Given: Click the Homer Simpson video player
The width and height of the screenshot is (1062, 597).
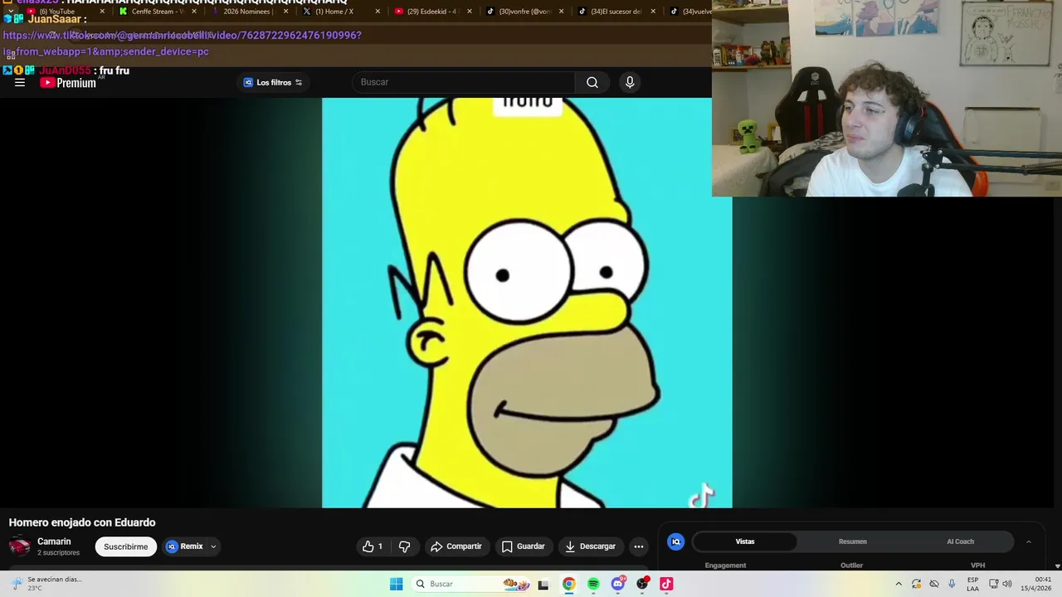Looking at the screenshot, I should coord(527,303).
